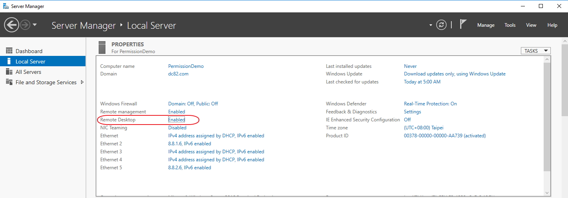Open Ethernet 4 IPv4 DHCP settings link

tap(216, 160)
